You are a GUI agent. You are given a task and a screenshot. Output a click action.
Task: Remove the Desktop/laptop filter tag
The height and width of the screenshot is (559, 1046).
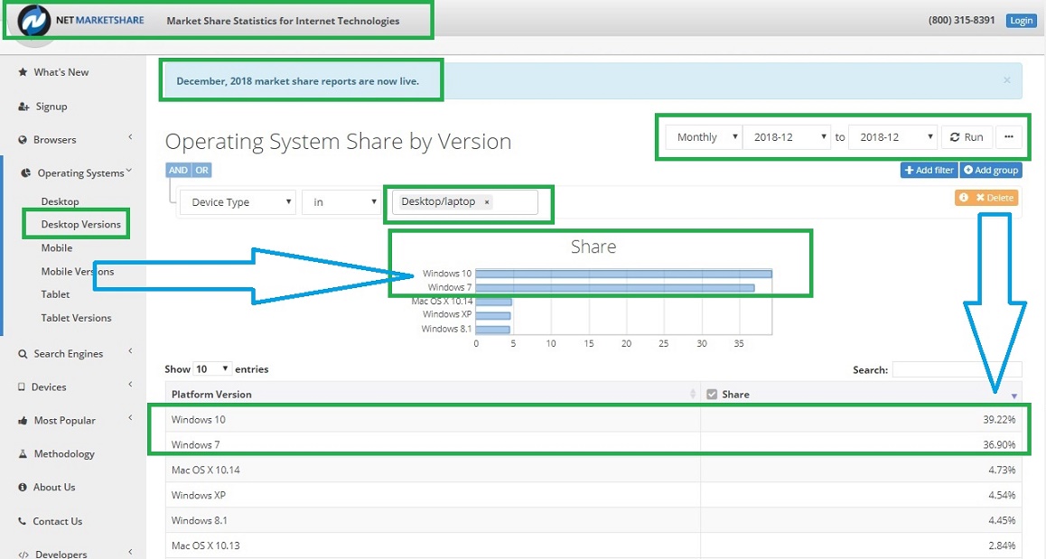pyautogui.click(x=487, y=201)
